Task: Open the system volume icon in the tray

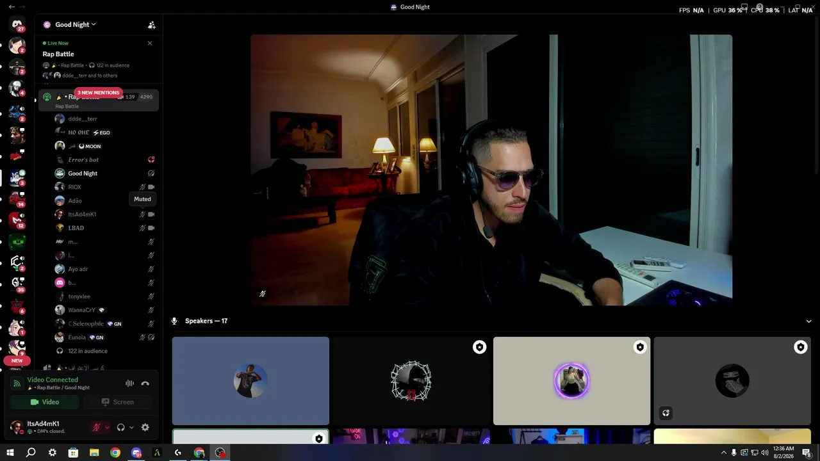Action: 765,453
